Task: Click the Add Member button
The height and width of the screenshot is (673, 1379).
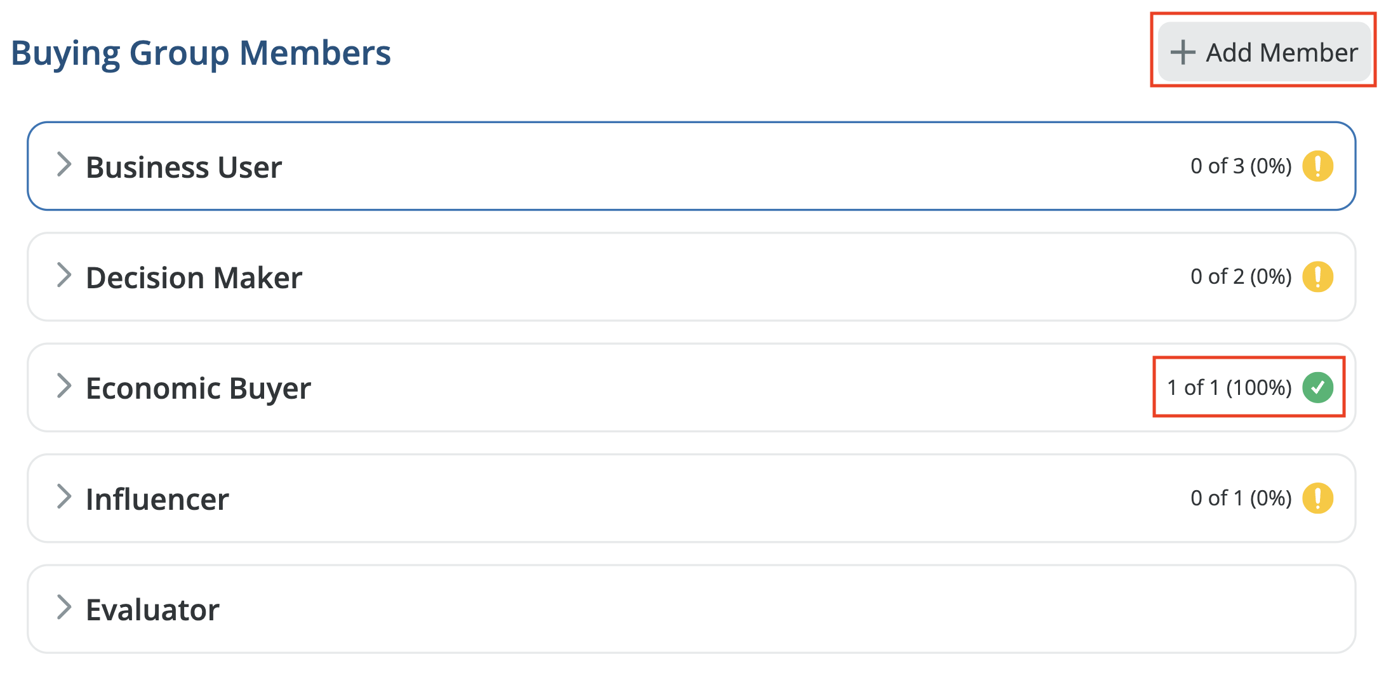Action: (x=1263, y=53)
